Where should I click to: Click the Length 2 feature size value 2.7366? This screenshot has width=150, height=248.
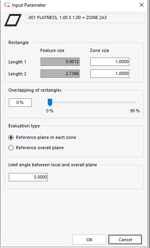point(60,73)
